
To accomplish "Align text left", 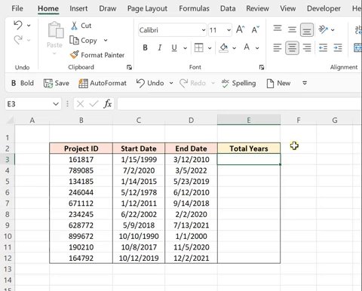I will (x=278, y=47).
